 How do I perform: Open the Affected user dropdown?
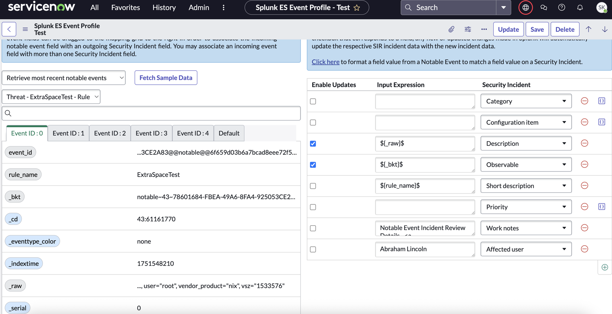tap(526, 249)
